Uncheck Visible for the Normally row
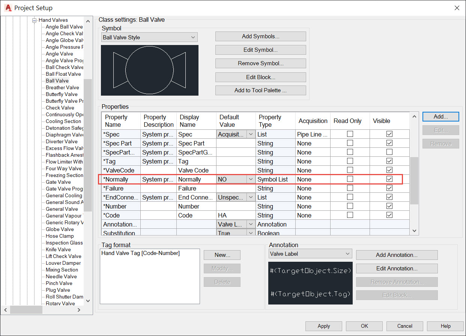 point(389,179)
